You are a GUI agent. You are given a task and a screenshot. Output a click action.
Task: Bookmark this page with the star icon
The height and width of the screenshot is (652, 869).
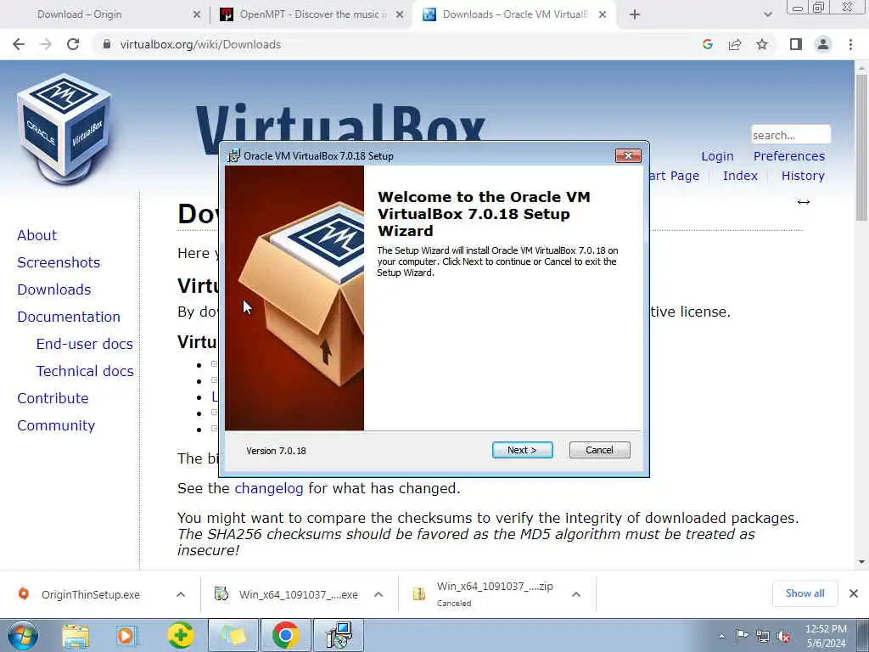pyautogui.click(x=762, y=44)
